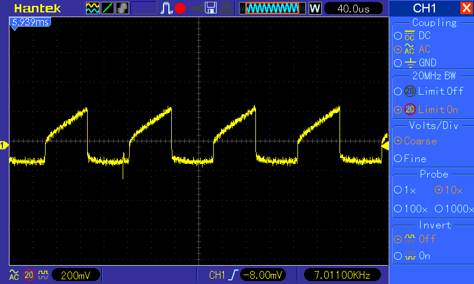Click the gray persistence icon in toolbar
474x284 pixels.
(122, 8)
